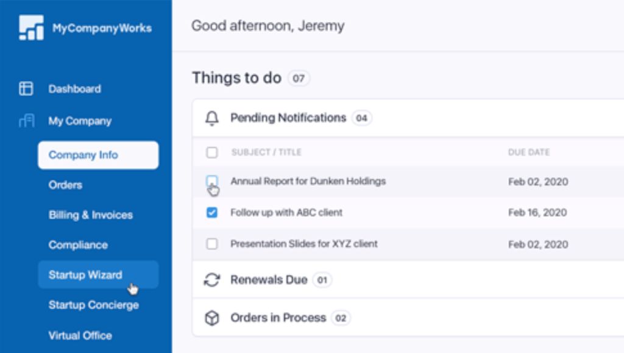
Task: Collapse the Pending Notifications section
Action: click(x=408, y=118)
